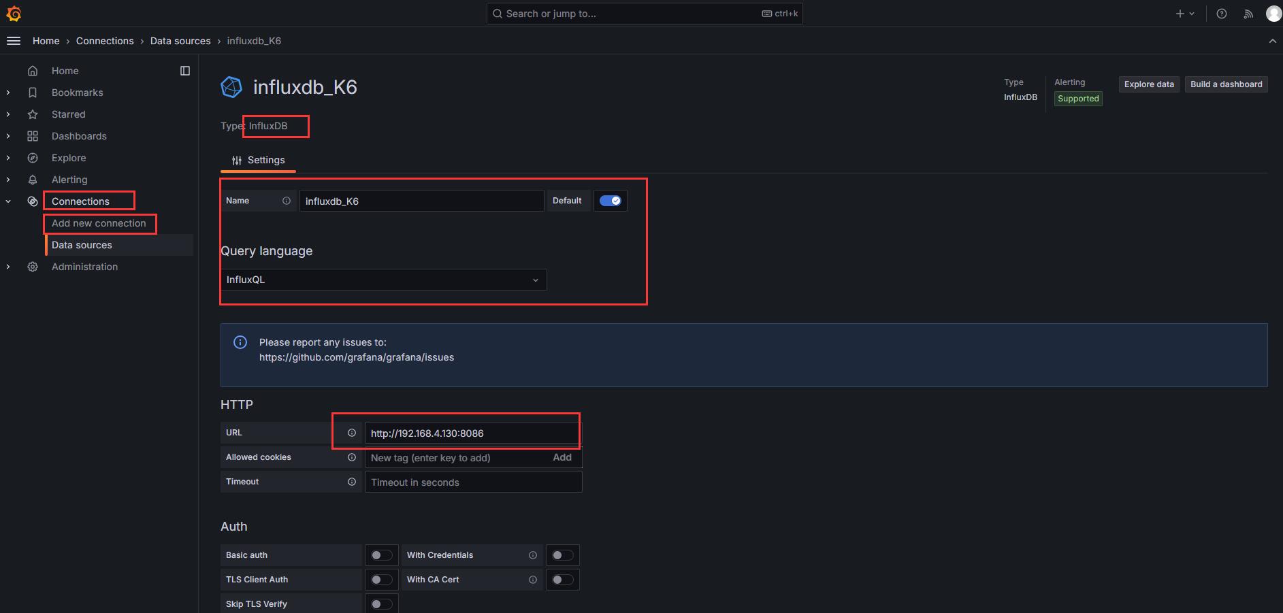Click the Search or jump to box

pyautogui.click(x=645, y=14)
